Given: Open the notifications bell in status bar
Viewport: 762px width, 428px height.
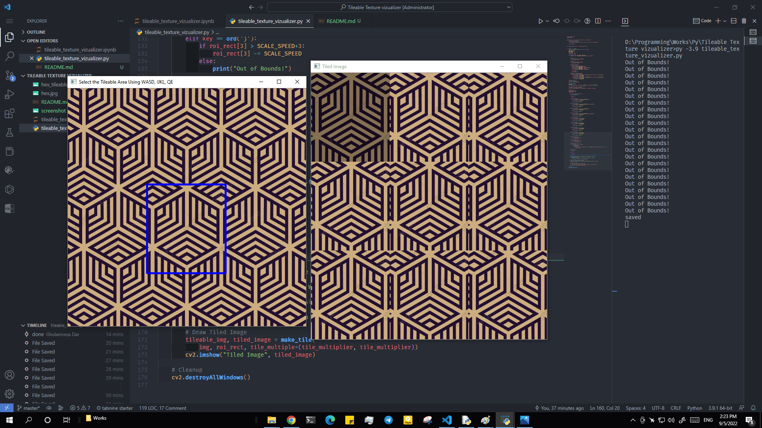Looking at the screenshot, I should pos(753,408).
